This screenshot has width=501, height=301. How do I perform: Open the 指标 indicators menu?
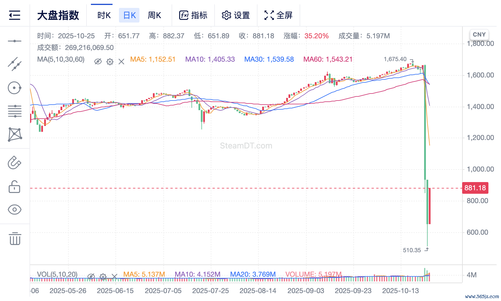pyautogui.click(x=193, y=15)
